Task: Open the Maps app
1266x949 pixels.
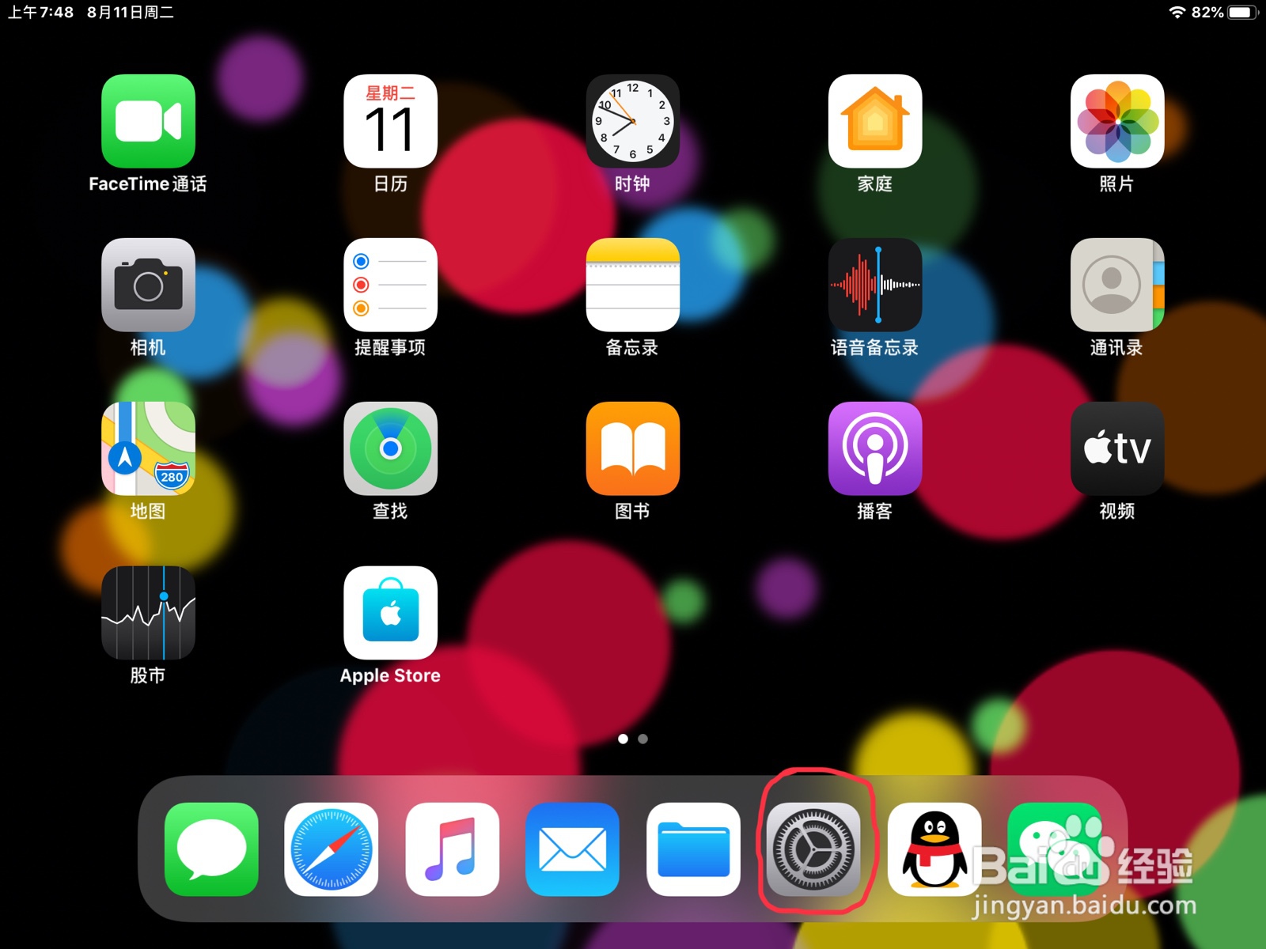Action: [x=148, y=448]
